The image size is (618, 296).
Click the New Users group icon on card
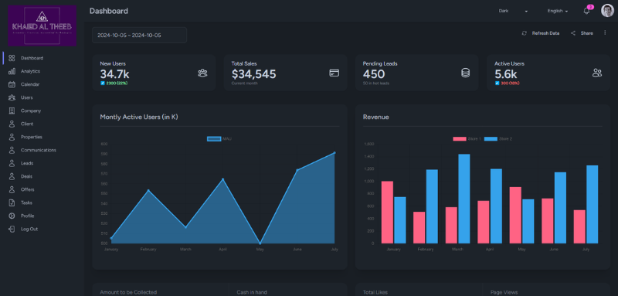click(202, 73)
